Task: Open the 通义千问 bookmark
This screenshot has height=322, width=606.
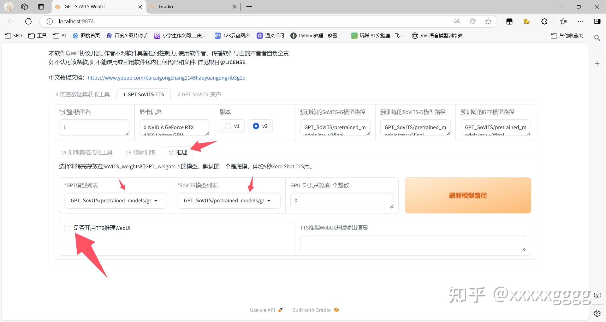Action: [270, 35]
